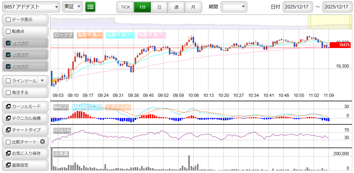Click the ローソク legend label

64,35
